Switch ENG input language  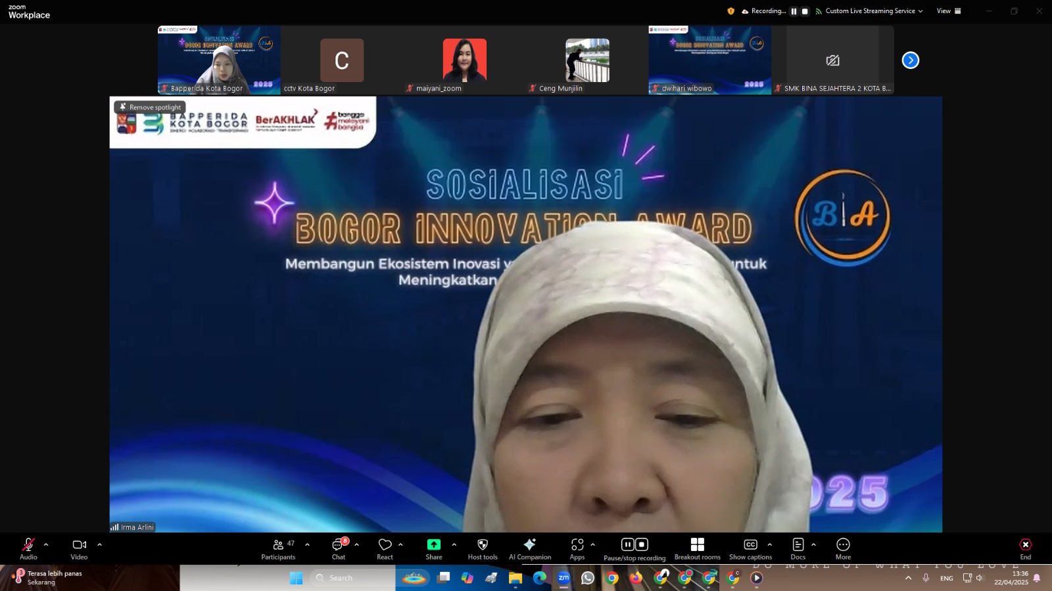[x=947, y=578]
